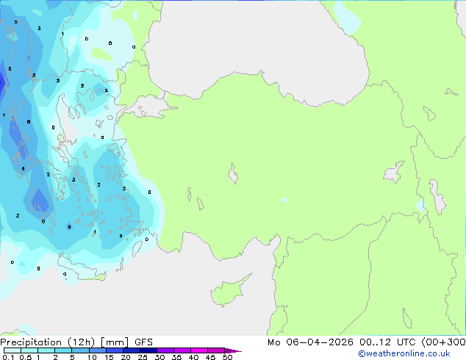Click the above-50 mm arrow tip of legend
The height and width of the screenshot is (360, 466).
coord(233,350)
